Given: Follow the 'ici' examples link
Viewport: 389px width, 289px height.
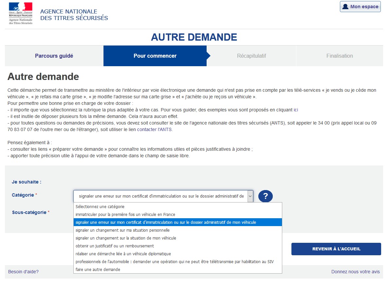Looking at the screenshot, I should click(x=296, y=110).
